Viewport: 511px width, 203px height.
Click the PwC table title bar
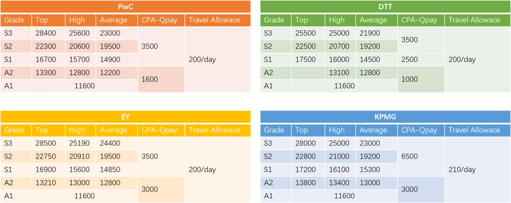click(x=125, y=7)
